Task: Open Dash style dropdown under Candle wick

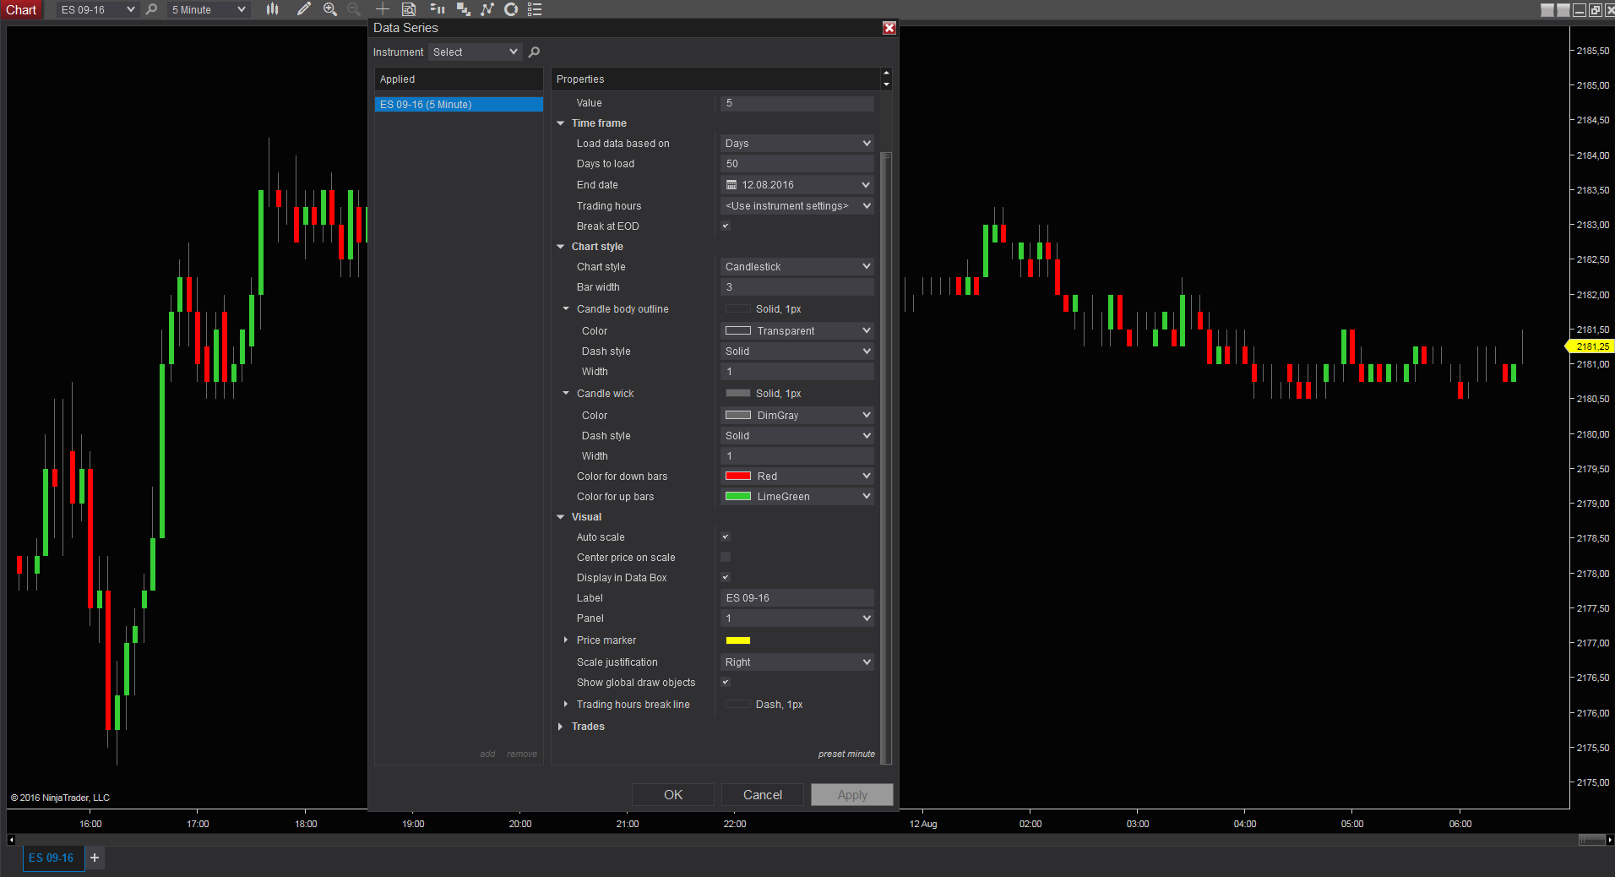Action: (797, 436)
